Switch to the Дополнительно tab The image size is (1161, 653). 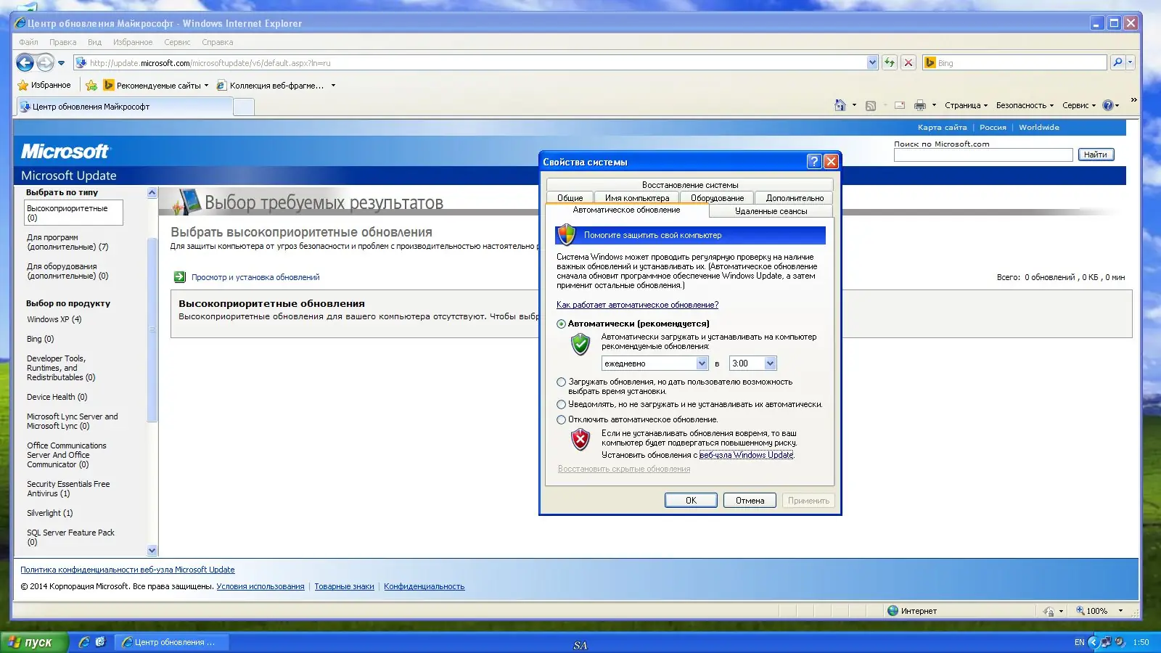(795, 197)
